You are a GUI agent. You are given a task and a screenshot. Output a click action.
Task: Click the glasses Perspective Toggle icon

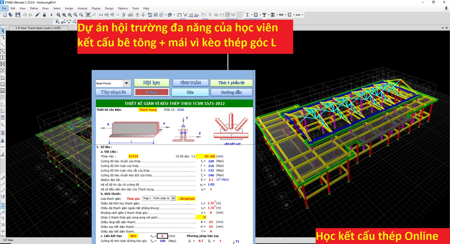tap(130, 15)
